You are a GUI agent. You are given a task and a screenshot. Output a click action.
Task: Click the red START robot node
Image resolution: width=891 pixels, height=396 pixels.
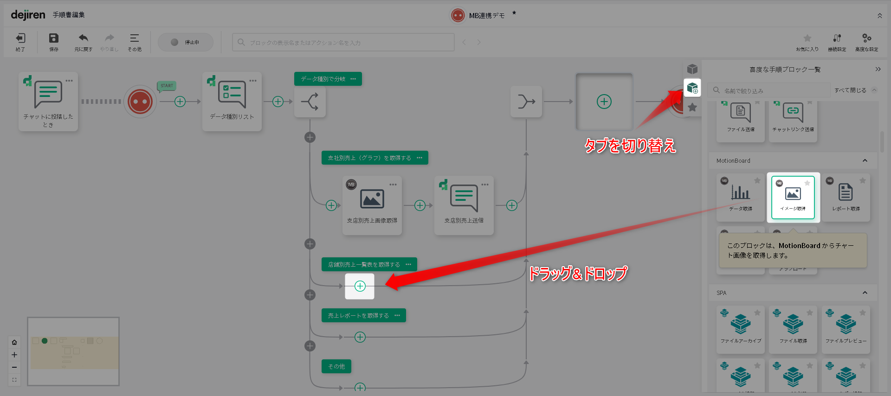140,102
